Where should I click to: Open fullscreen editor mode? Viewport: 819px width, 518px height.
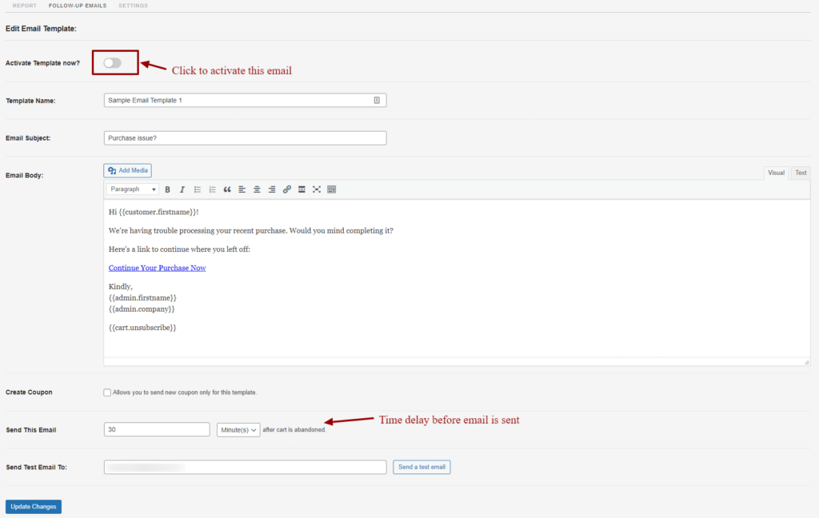coord(317,189)
